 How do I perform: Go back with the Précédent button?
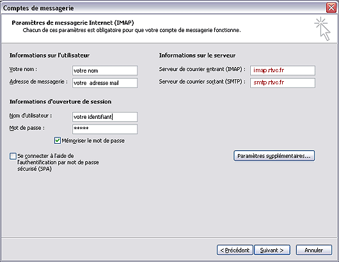235,250
